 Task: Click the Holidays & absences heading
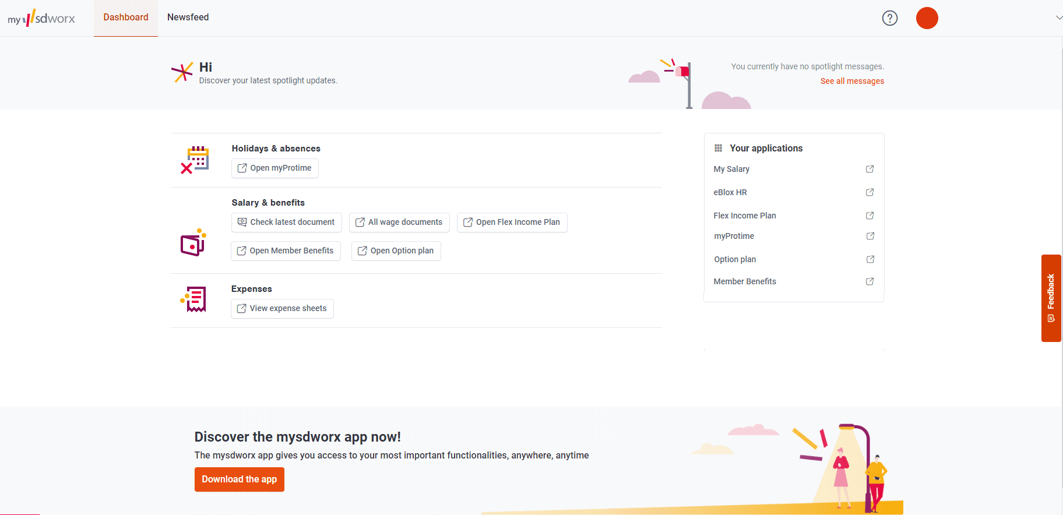[x=276, y=149]
